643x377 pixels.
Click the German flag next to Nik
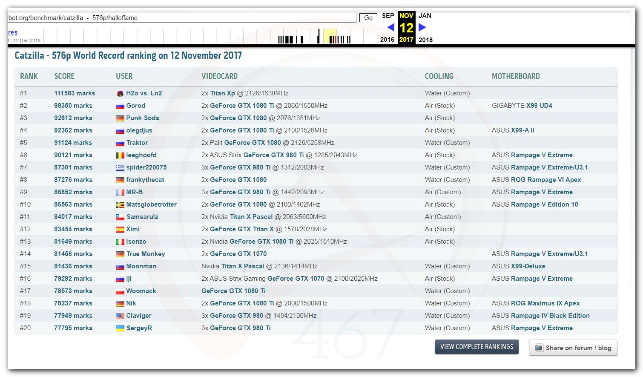click(x=120, y=304)
